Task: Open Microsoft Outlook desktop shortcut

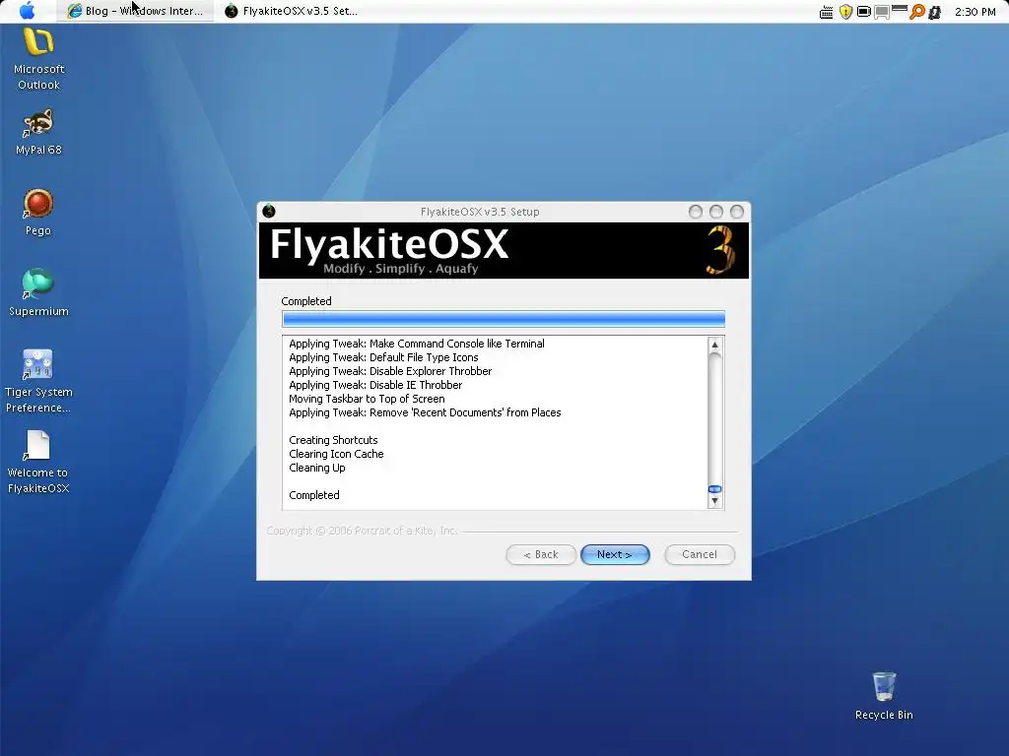Action: pos(38,59)
